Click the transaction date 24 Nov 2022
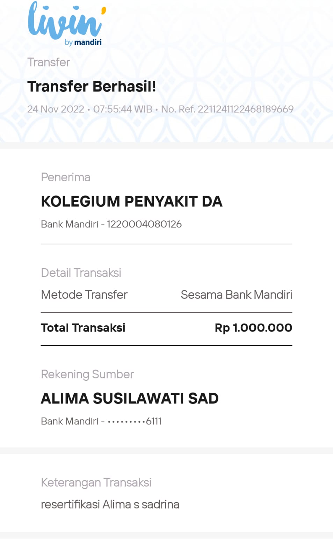The height and width of the screenshot is (559, 333). [56, 109]
